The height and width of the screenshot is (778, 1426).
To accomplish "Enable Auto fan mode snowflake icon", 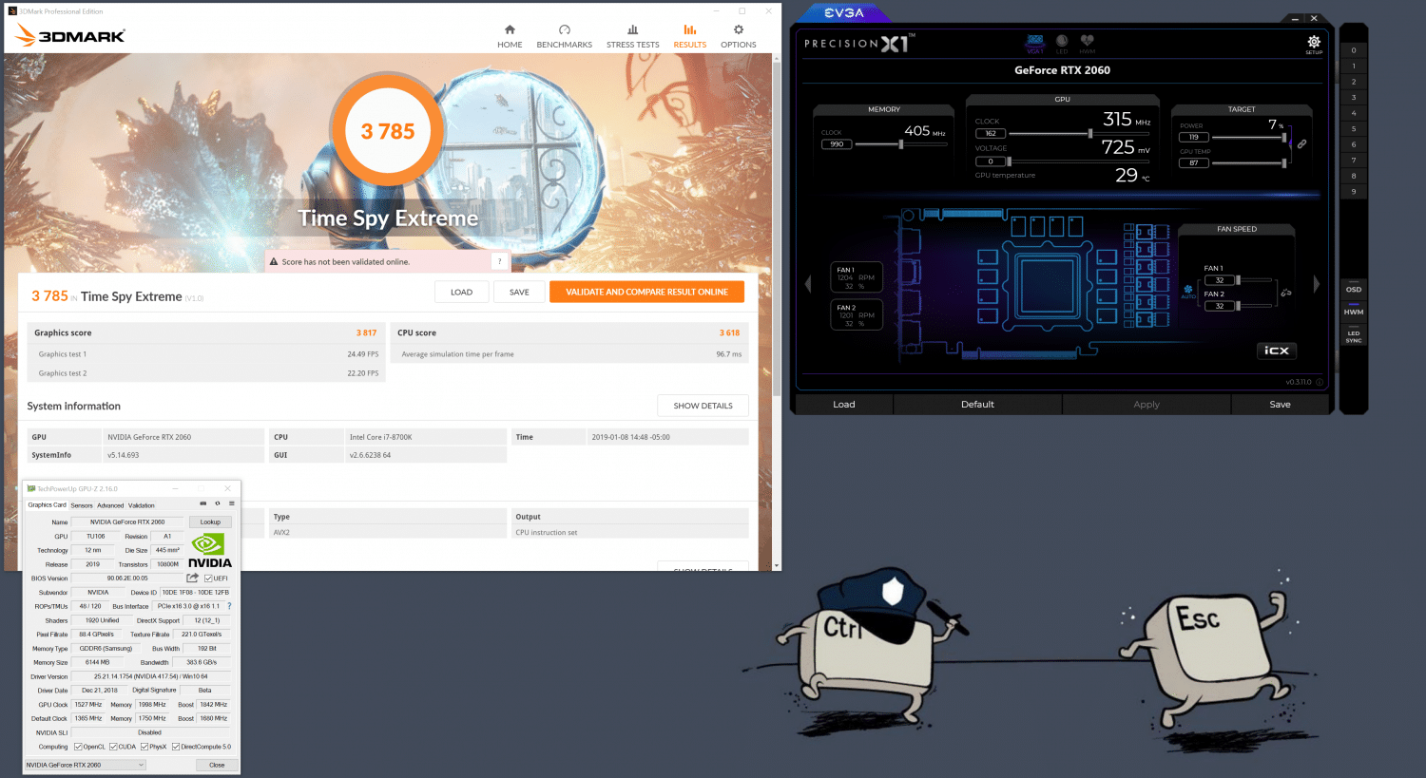I will tap(1188, 291).
